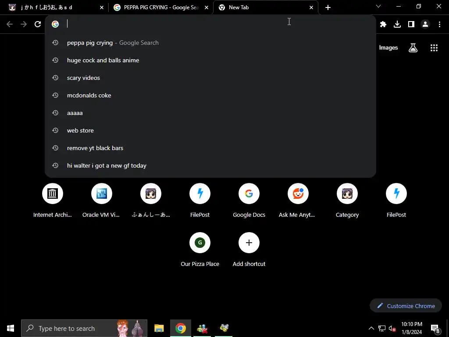The height and width of the screenshot is (337, 449).
Task: Close the New Tab tab
Action: (311, 8)
